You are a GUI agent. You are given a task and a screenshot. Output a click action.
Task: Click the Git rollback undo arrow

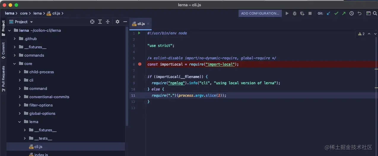(359, 13)
